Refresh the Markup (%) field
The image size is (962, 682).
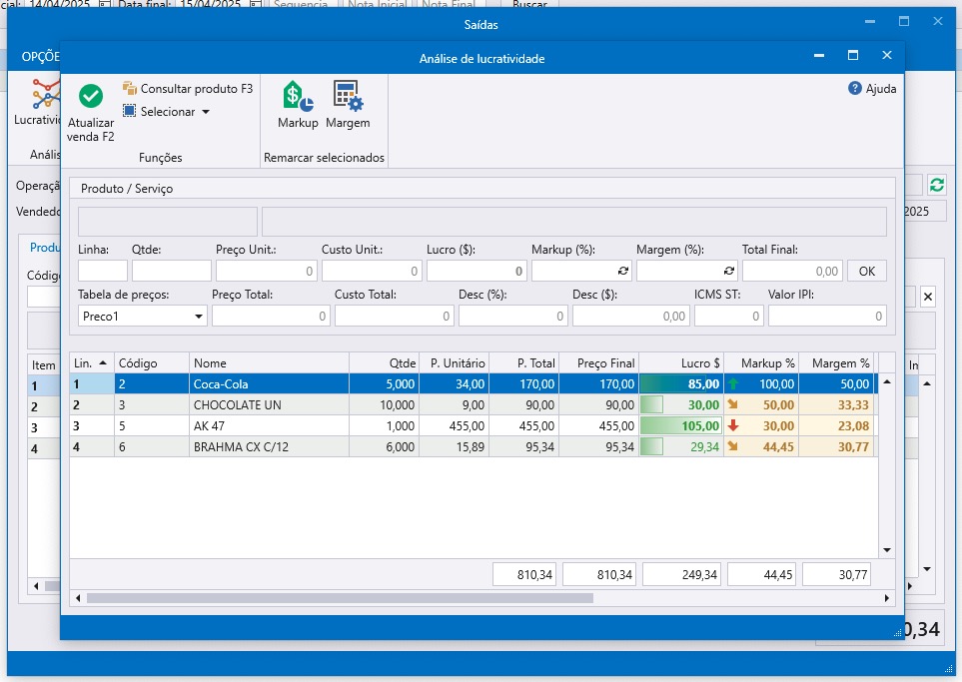(x=623, y=271)
